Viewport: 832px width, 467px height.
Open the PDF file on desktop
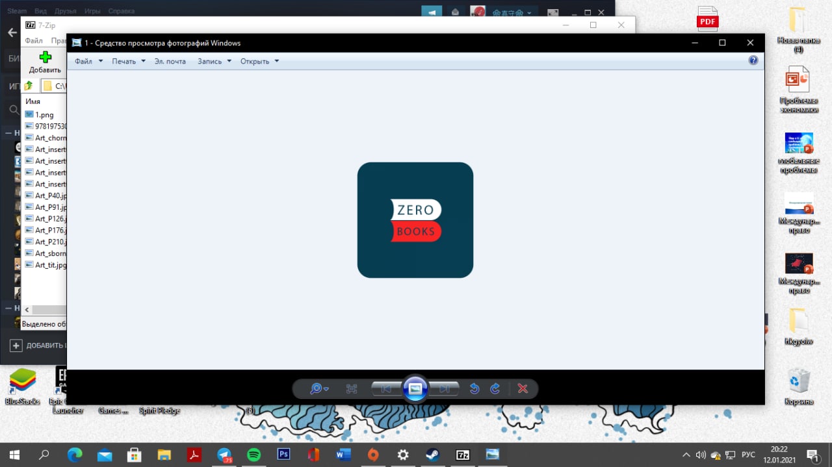pos(707,19)
